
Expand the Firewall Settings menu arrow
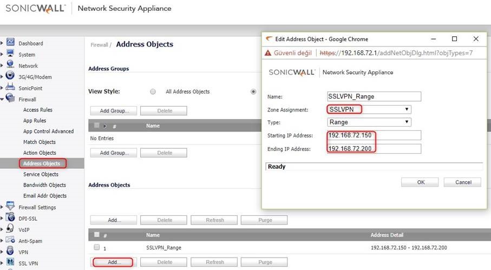(x=2, y=207)
